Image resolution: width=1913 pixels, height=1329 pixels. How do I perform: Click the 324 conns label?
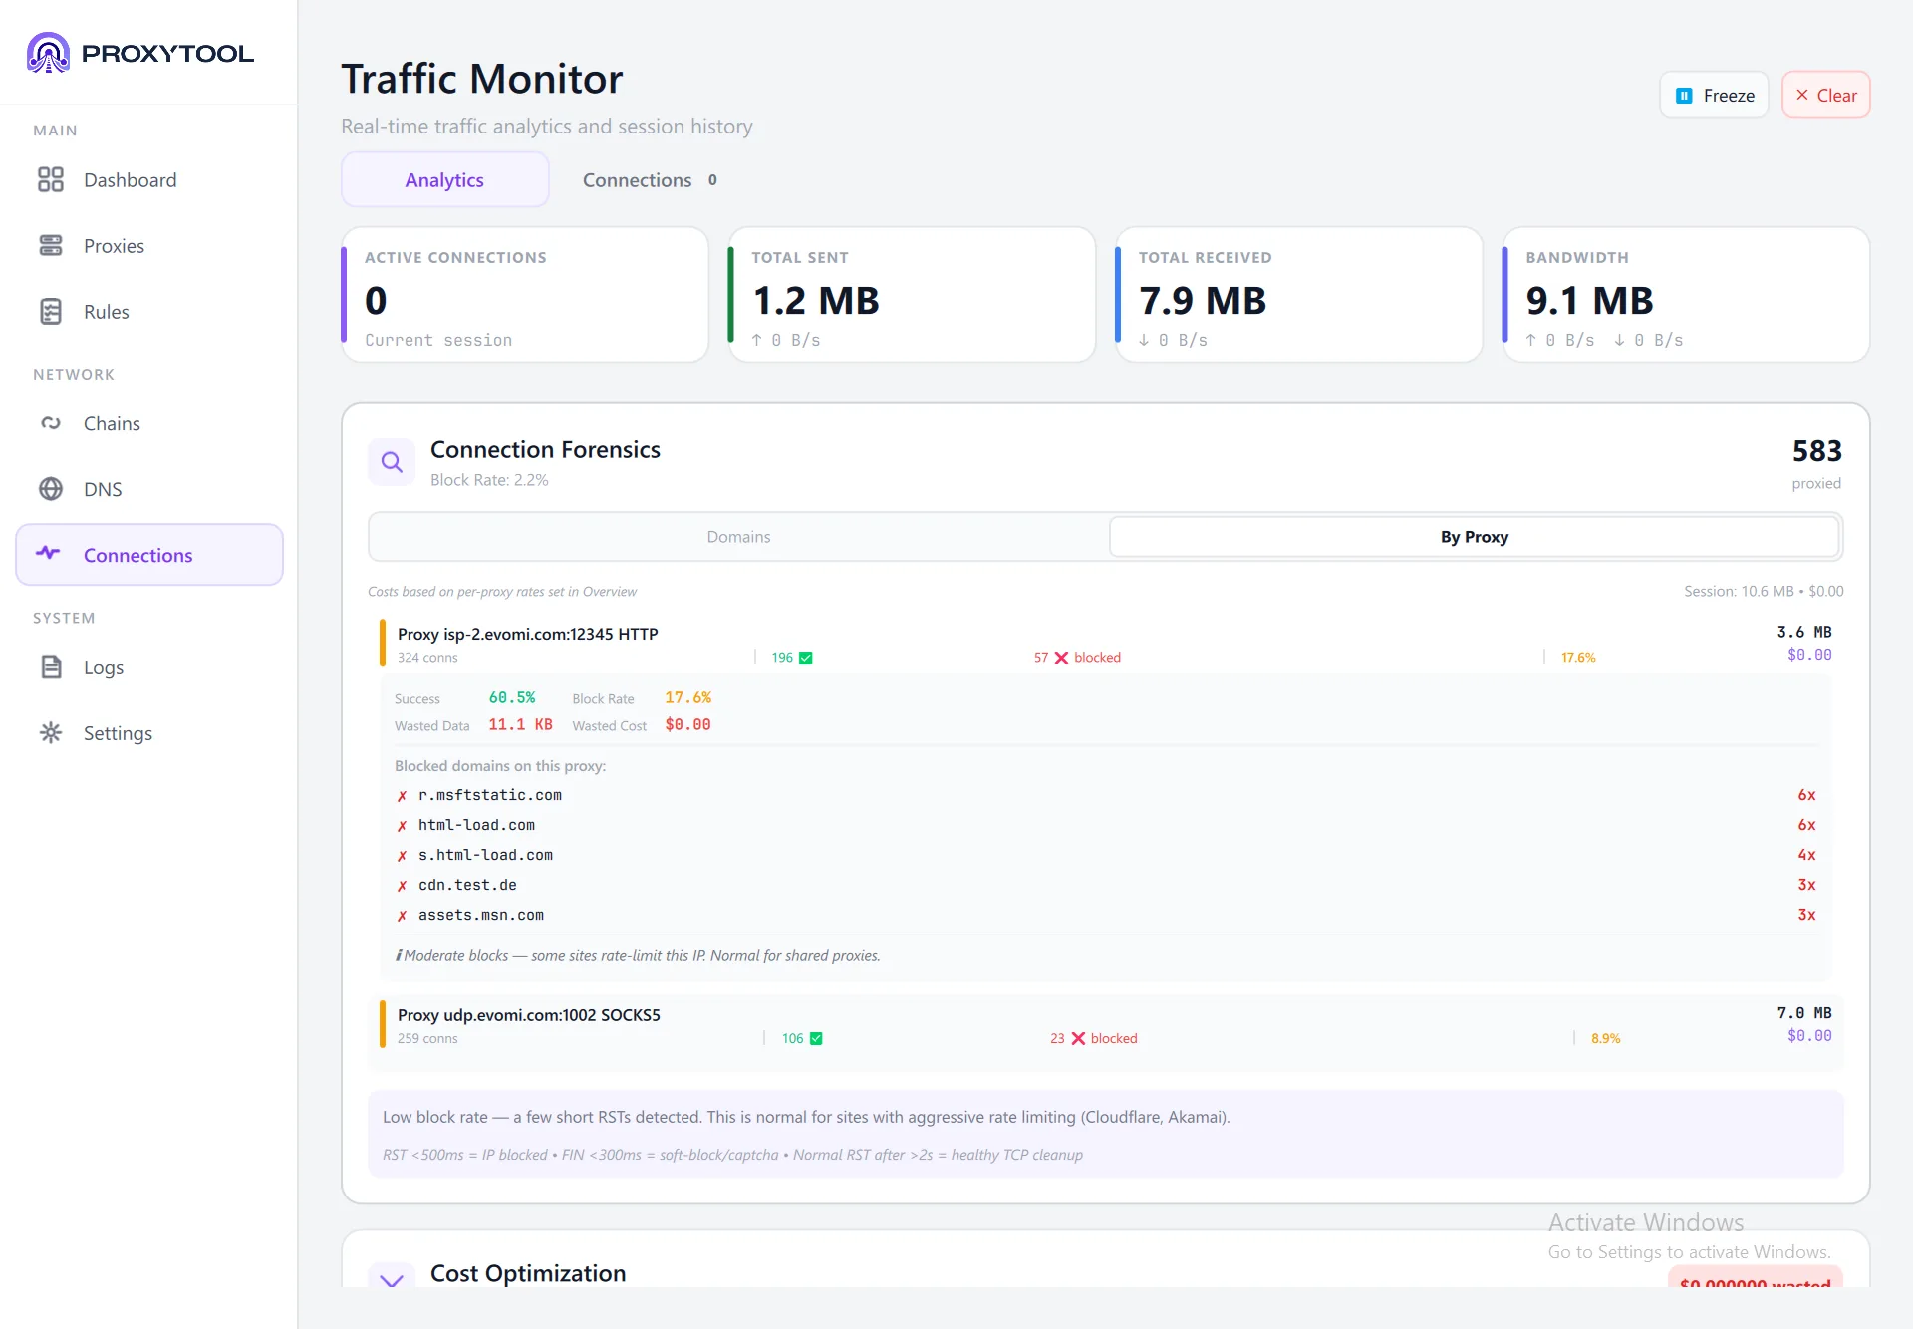[427, 658]
